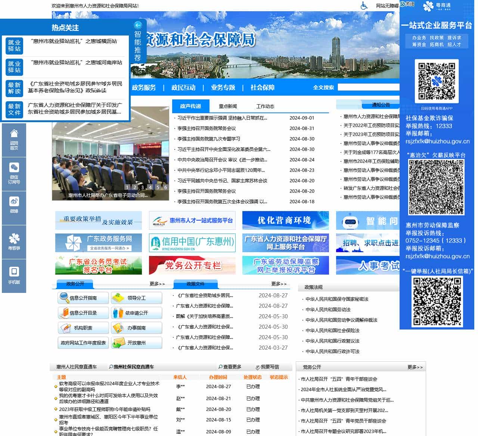Click the 最新解读 badge in 热点关注
This screenshot has width=478, height=436.
[14, 88]
